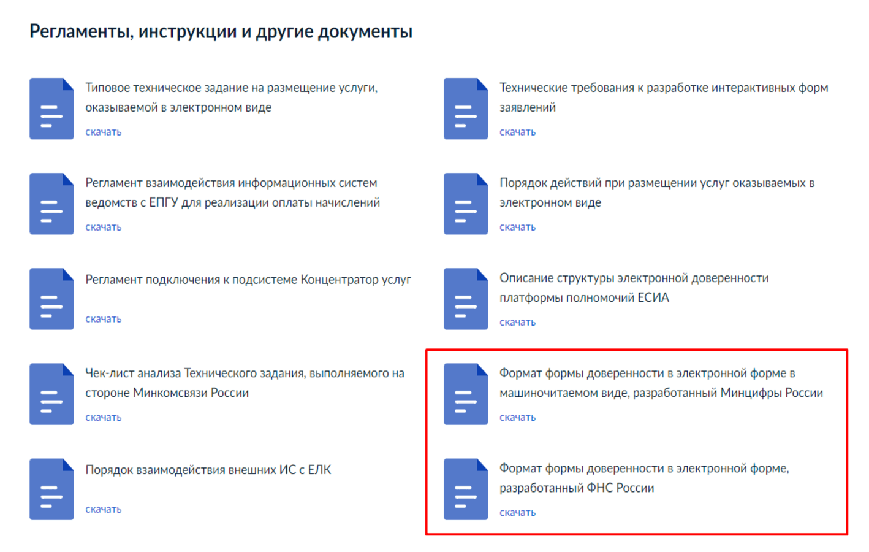869x552 pixels.
Task: Select title Формат формы доверенности в машиночитаемом виде
Action: coord(661,383)
